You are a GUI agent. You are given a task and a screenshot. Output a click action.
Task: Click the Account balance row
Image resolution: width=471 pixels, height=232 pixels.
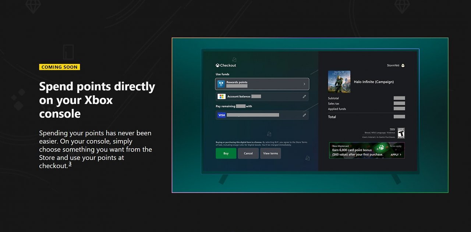[x=262, y=96]
